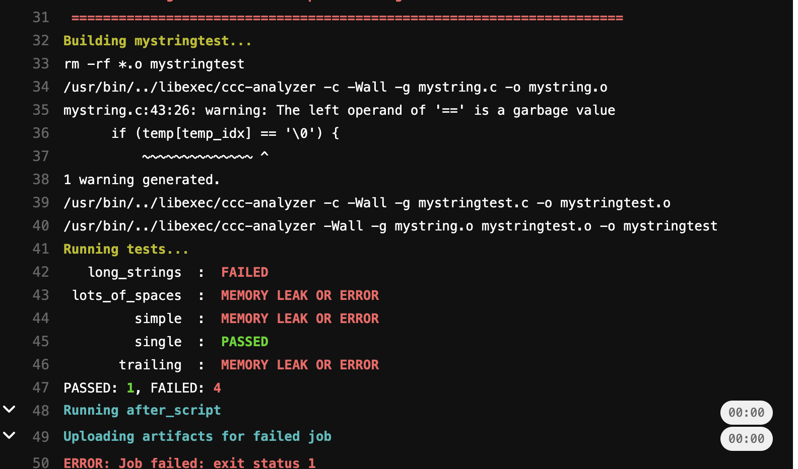Click line number 34 link
Image resolution: width=798 pixels, height=469 pixels.
point(41,87)
